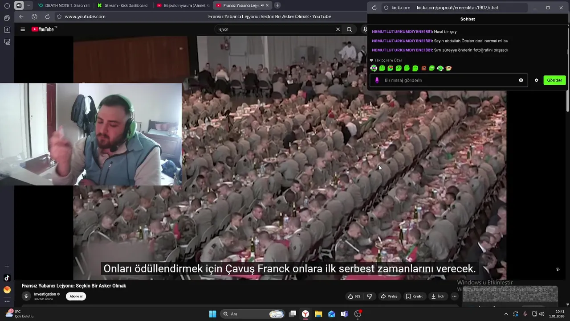Viewport: 570px width, 321px height.
Task: Open Yandex Browser from the taskbar
Action: click(305, 314)
